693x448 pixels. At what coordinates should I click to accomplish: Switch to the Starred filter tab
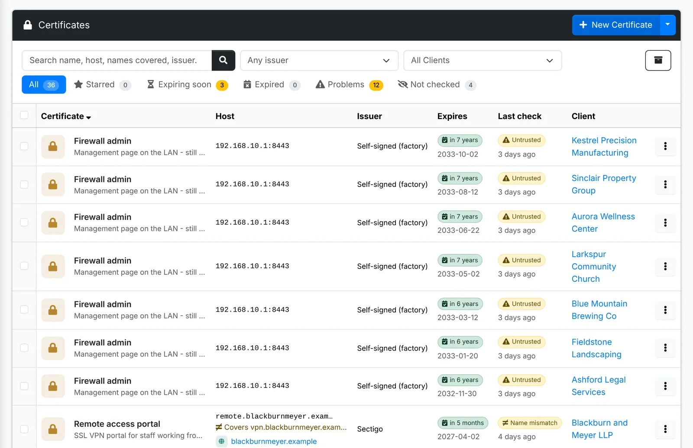coord(102,84)
